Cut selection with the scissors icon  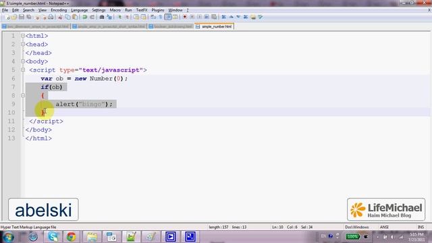tap(60, 17)
